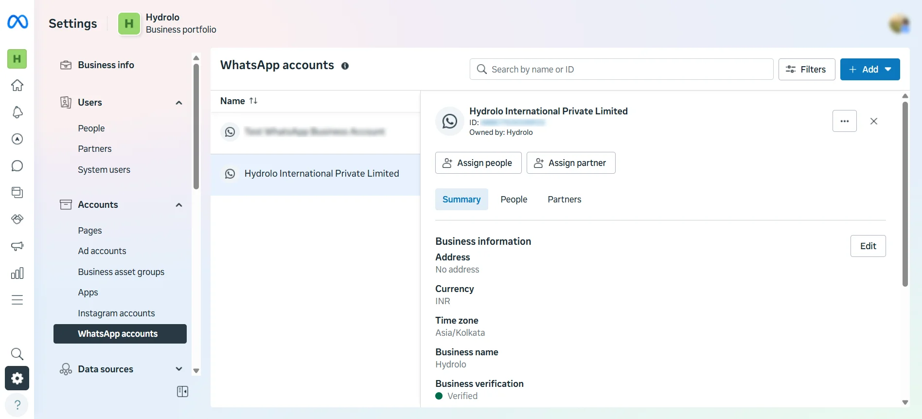This screenshot has width=922, height=419.
Task: Switch to the People tab
Action: click(514, 200)
